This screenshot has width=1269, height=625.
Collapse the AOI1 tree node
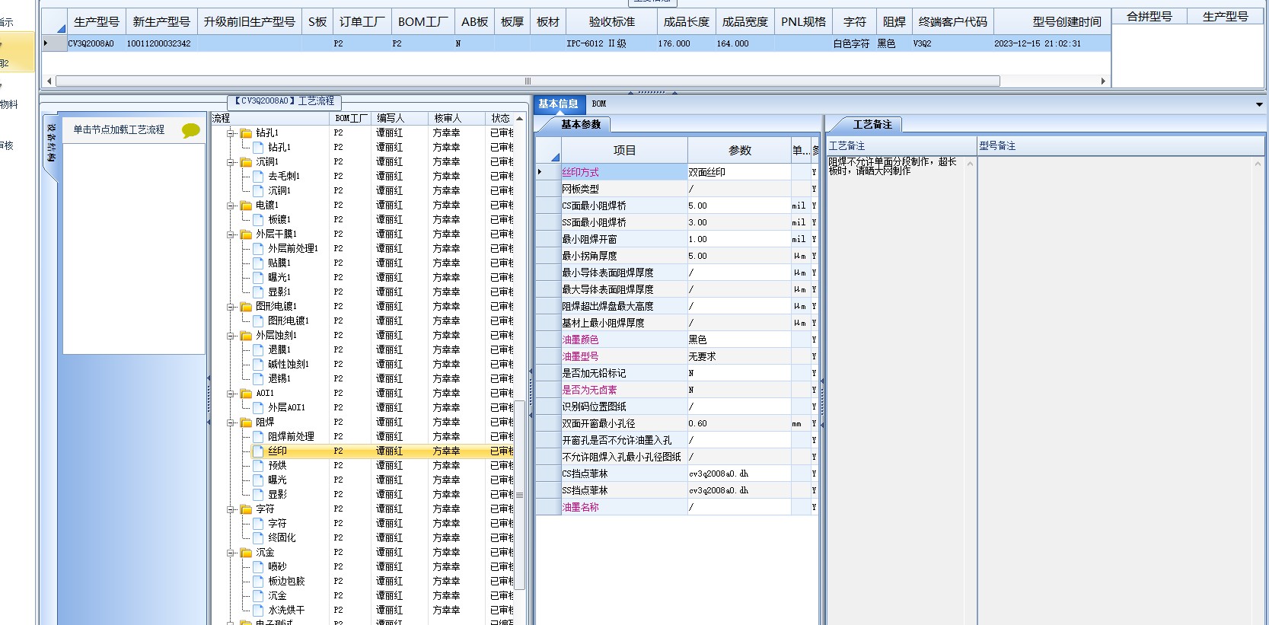231,394
